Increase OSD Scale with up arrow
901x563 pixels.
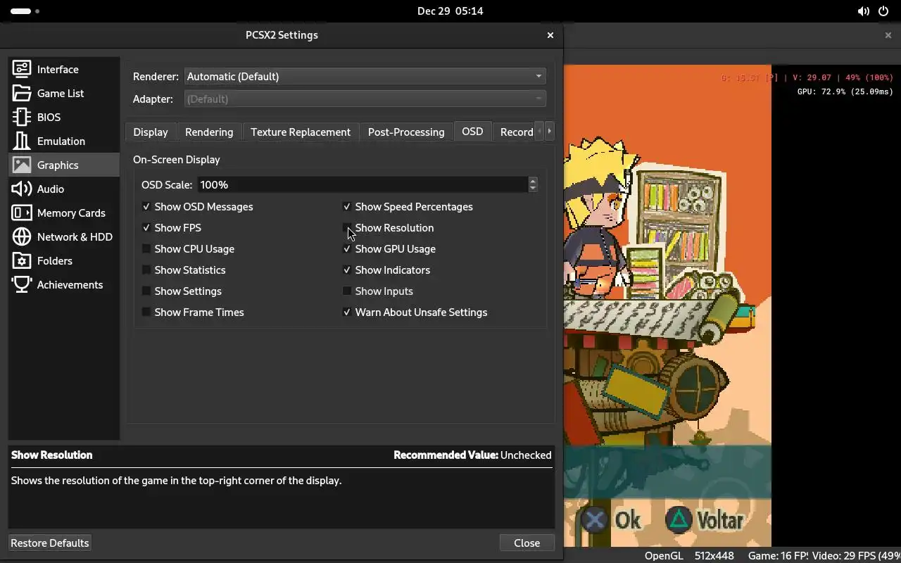tap(533, 181)
